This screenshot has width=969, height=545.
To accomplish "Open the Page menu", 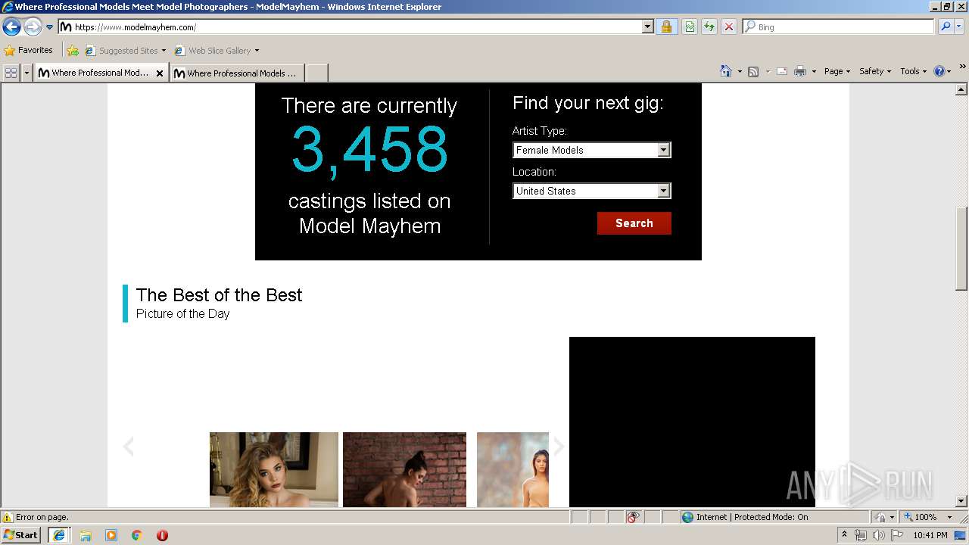I will (837, 71).
